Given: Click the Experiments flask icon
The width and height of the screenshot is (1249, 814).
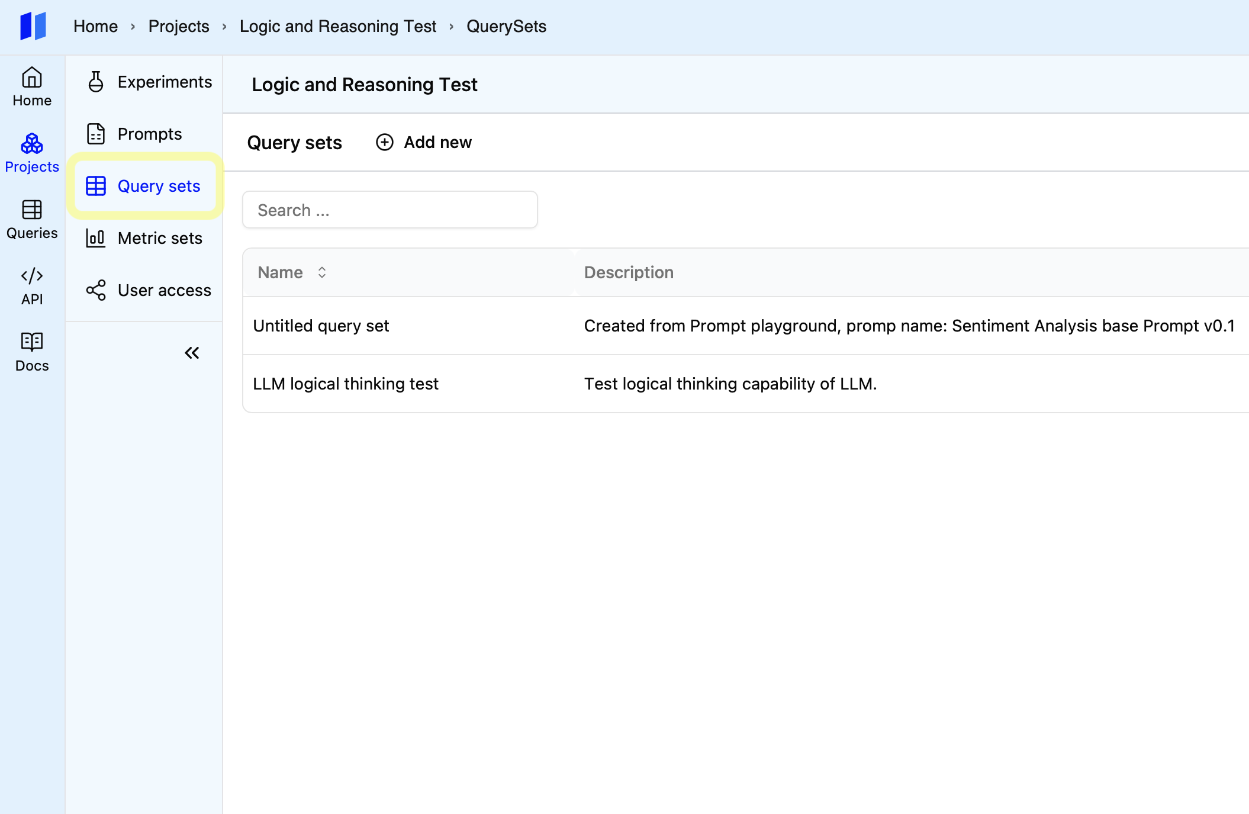Looking at the screenshot, I should pos(96,82).
